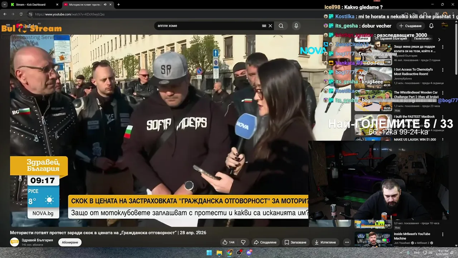
Task: Open options for the woman gifts car video
Action: 443,47
